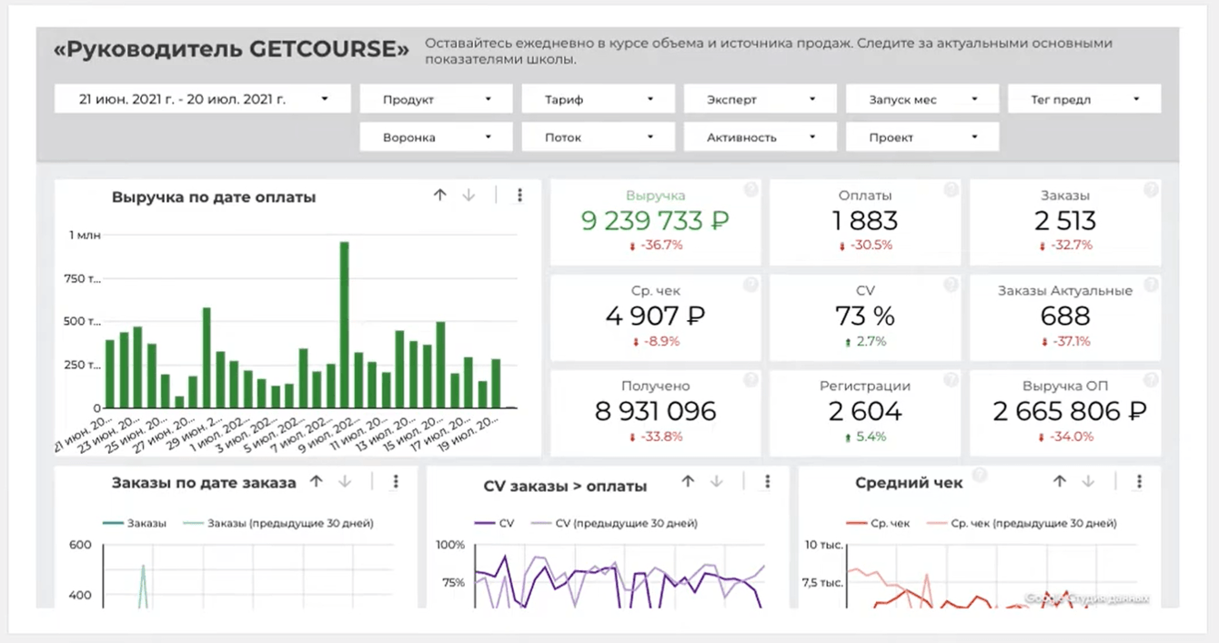Expand the Тег предл filter dropdown
The image size is (1219, 643).
click(x=1083, y=99)
